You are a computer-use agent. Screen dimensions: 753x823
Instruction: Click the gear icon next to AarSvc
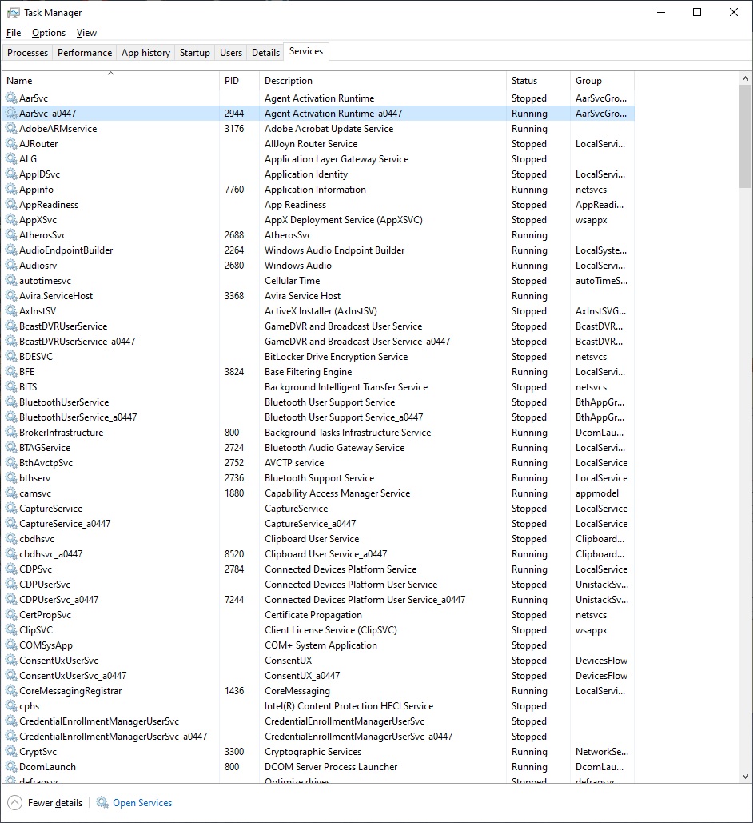coord(11,98)
